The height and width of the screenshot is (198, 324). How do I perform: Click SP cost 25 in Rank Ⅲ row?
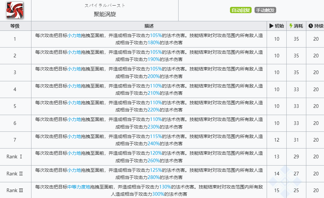[296, 190]
